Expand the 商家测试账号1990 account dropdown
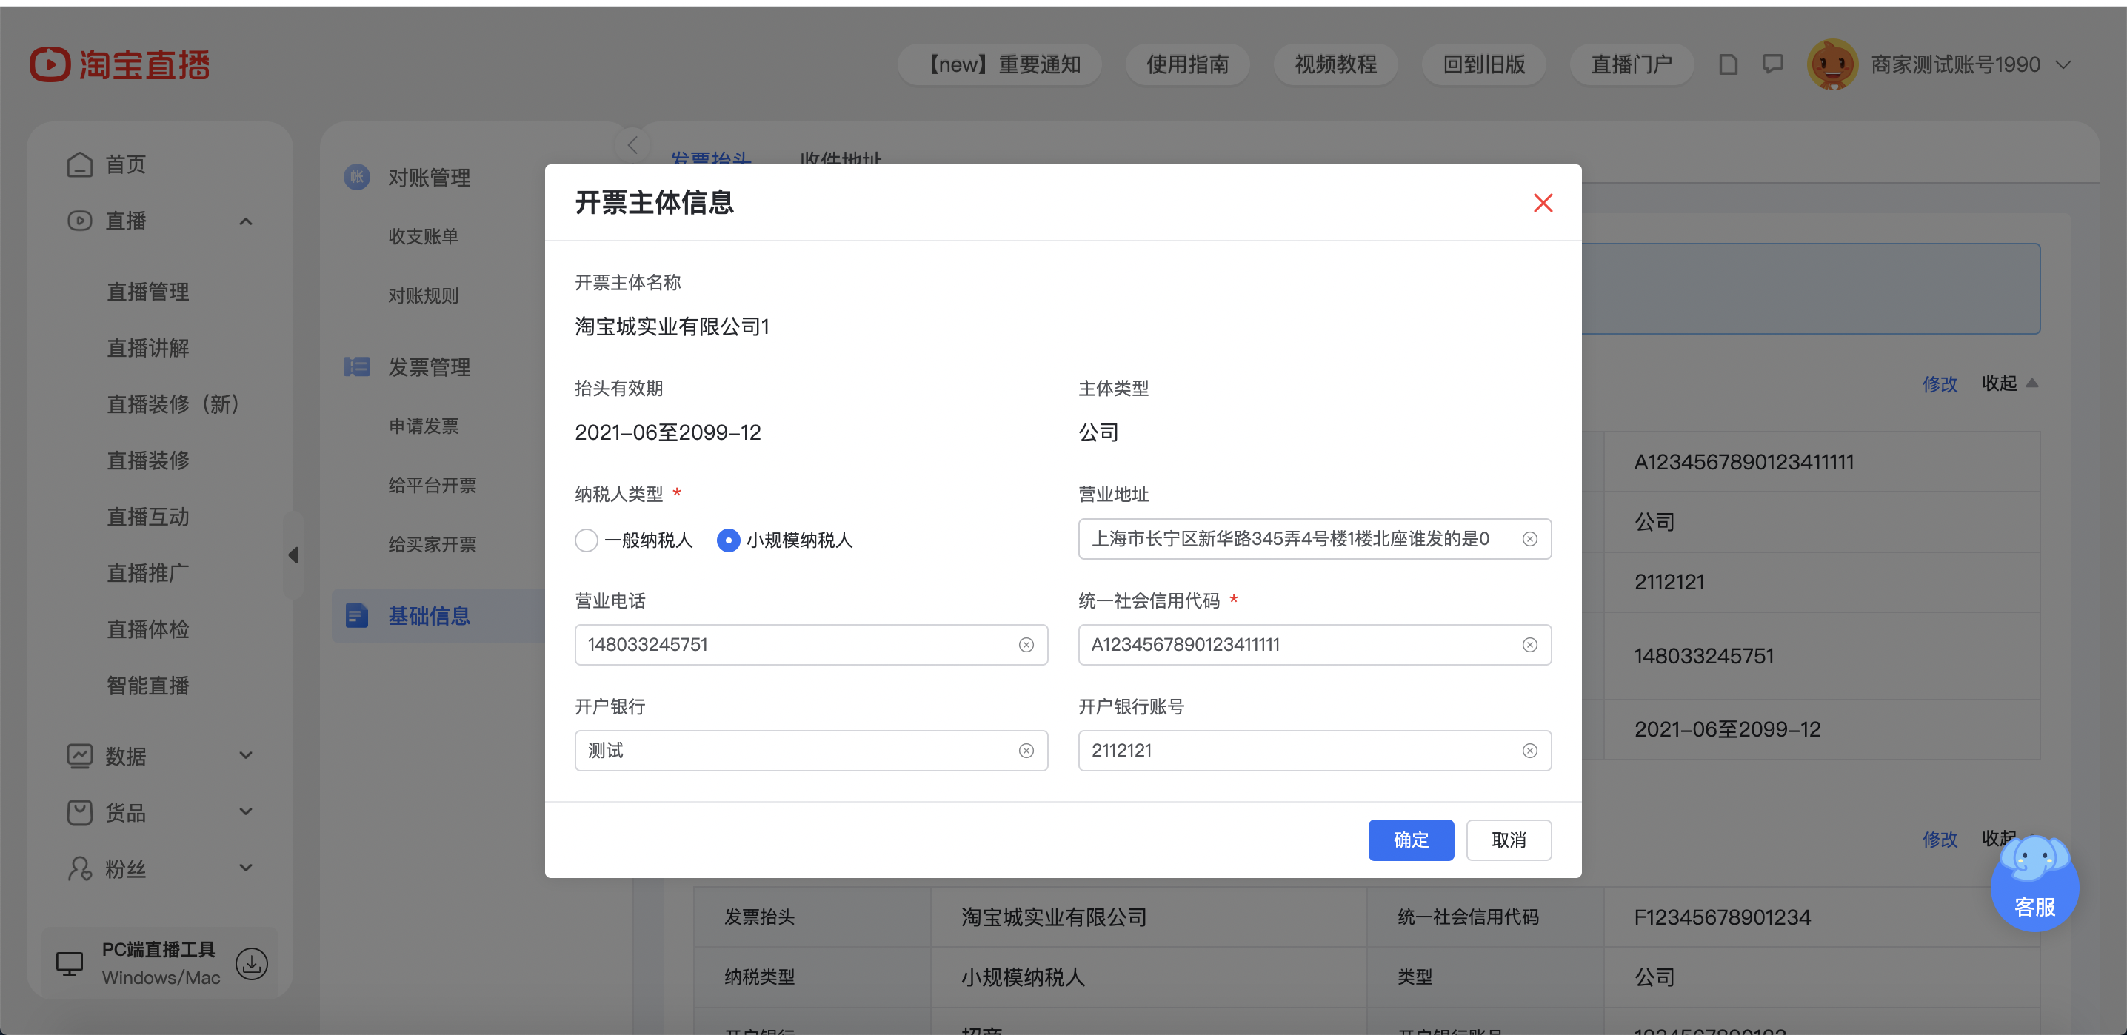The height and width of the screenshot is (1035, 2127). pyautogui.click(x=2062, y=65)
